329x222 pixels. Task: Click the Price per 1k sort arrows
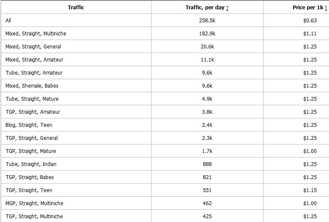(326, 8)
